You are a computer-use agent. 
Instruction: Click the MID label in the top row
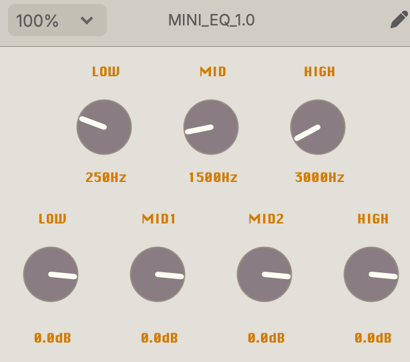[213, 72]
